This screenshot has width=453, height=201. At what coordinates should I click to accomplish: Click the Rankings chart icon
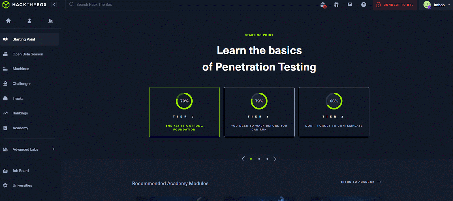click(5, 113)
